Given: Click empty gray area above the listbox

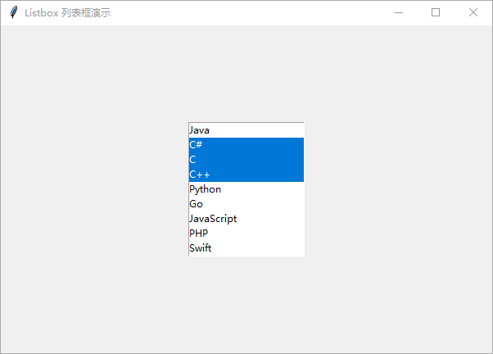Looking at the screenshot, I should [x=246, y=74].
